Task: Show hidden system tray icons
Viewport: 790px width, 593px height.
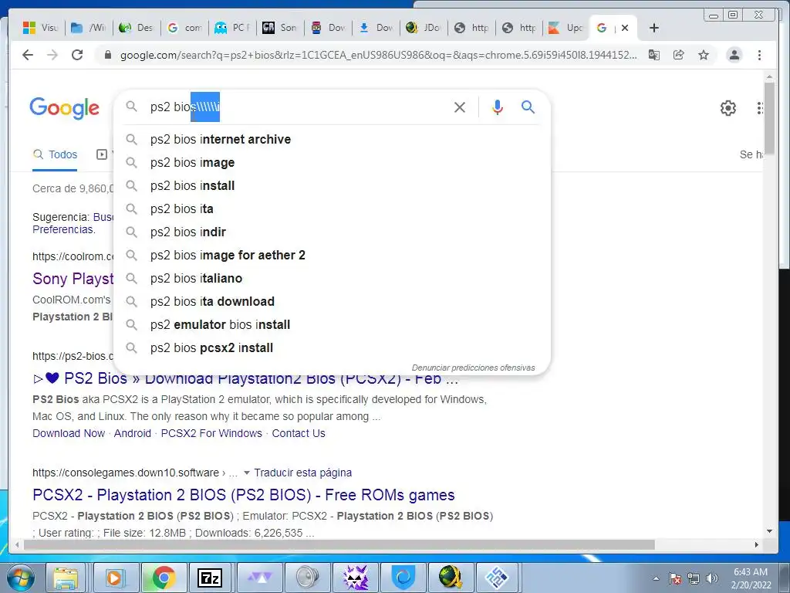Action: (656, 578)
